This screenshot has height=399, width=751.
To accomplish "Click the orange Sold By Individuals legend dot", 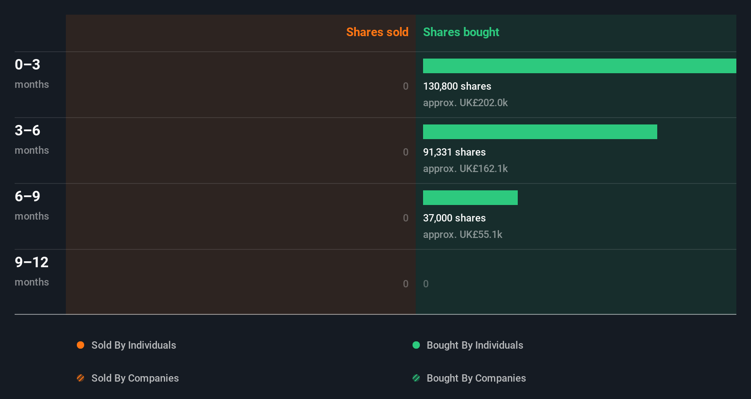I will [80, 345].
